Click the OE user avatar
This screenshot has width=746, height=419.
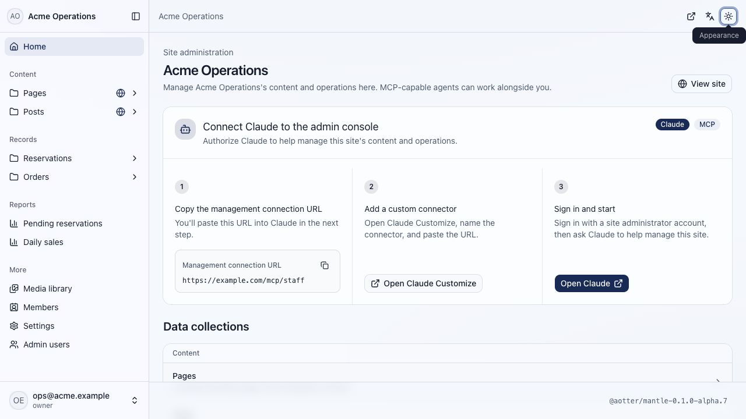click(19, 400)
